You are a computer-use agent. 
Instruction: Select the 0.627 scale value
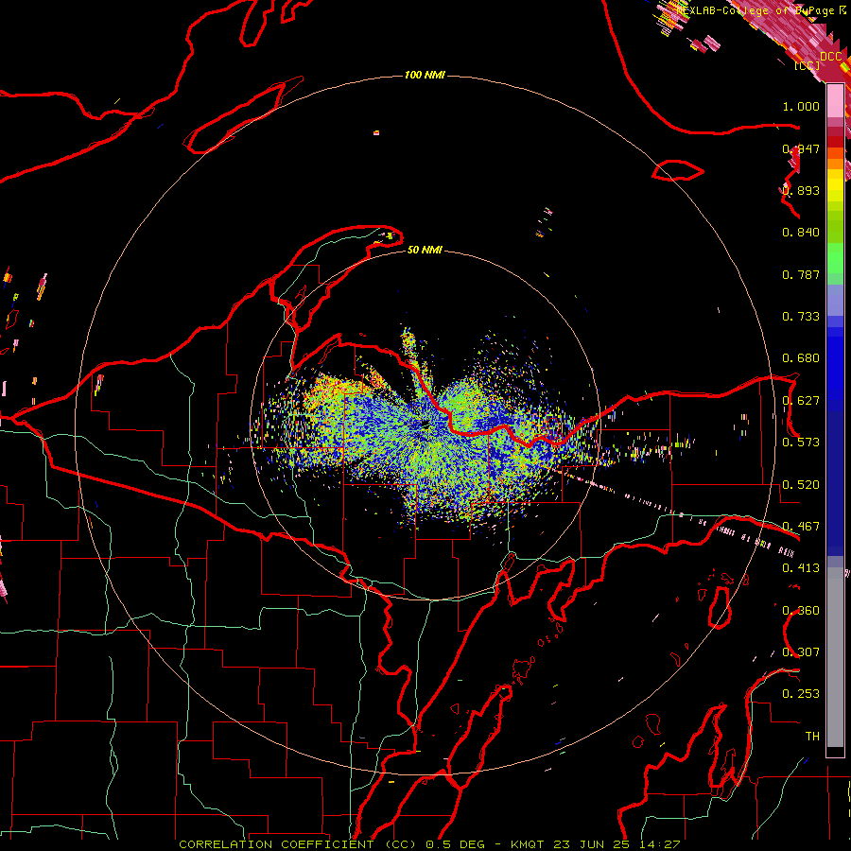(x=801, y=401)
